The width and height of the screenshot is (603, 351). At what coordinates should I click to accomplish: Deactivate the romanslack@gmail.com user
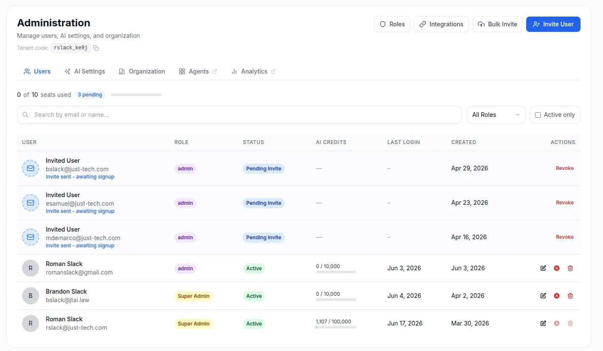tap(557, 268)
